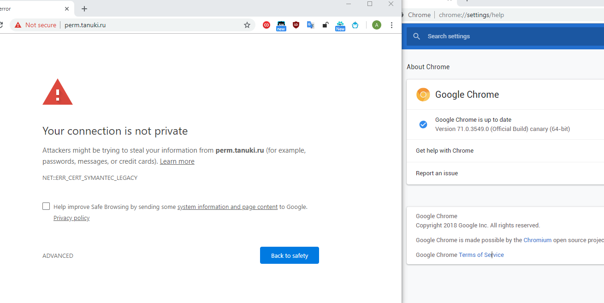Bookmark this page with the star icon
Viewport: 604px width, 303px height.
coord(247,25)
